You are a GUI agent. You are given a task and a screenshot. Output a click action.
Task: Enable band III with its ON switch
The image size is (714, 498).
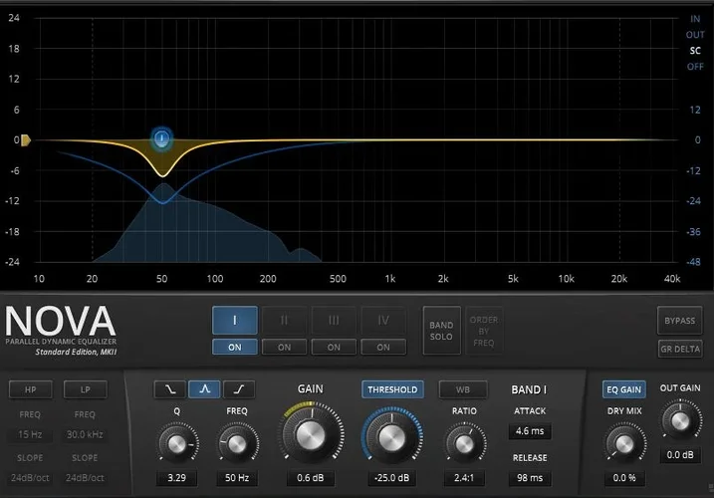334,348
